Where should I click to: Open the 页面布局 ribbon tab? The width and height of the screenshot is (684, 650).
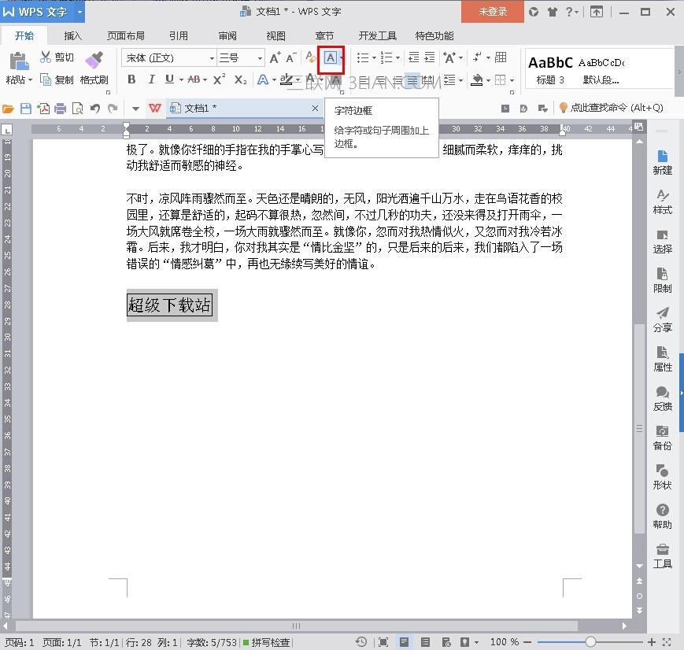tap(126, 35)
